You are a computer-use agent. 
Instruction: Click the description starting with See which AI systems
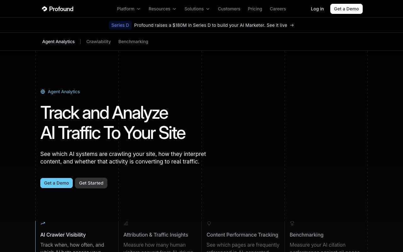(x=123, y=158)
